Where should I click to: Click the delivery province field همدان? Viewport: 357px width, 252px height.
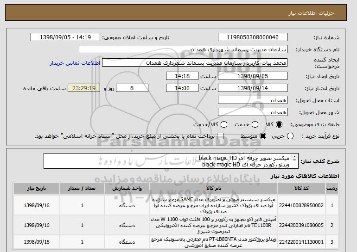(253, 100)
